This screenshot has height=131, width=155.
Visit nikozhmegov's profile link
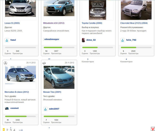tap(52, 39)
